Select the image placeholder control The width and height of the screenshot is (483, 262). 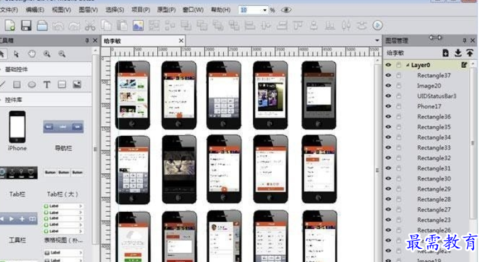click(x=77, y=84)
